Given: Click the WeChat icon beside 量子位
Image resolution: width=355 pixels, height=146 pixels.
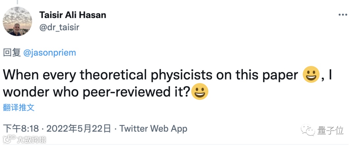Looking at the screenshot, I should pyautogui.click(x=308, y=130).
